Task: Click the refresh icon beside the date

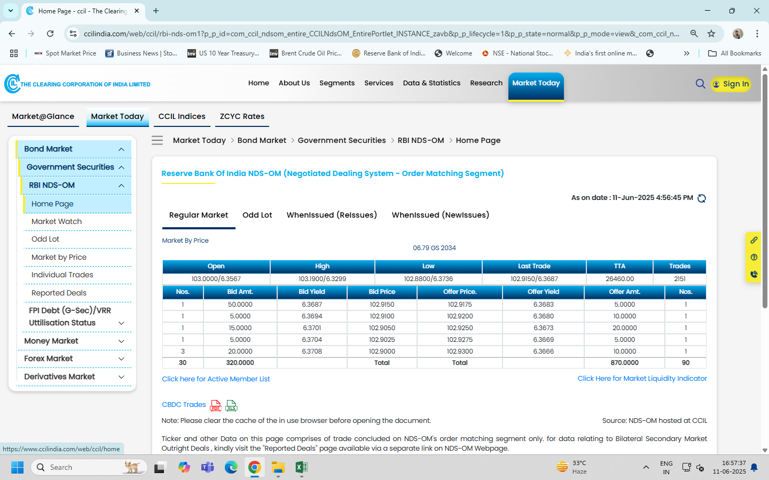Action: click(702, 198)
